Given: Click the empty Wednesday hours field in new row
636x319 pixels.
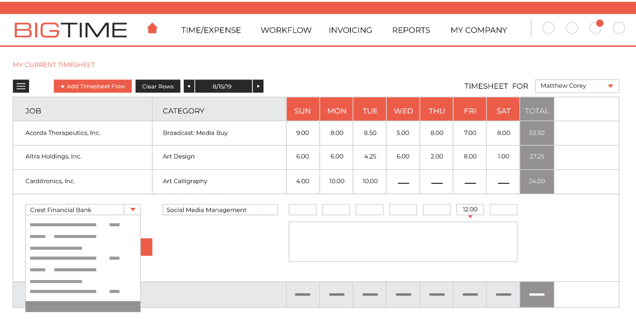Looking at the screenshot, I should pos(403,209).
